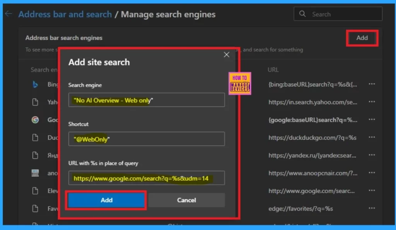
Task: Open more options for the Bing row
Action: [x=372, y=84]
